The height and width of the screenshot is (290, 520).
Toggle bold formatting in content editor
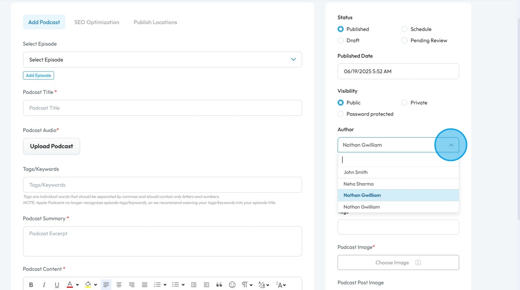[31, 285]
